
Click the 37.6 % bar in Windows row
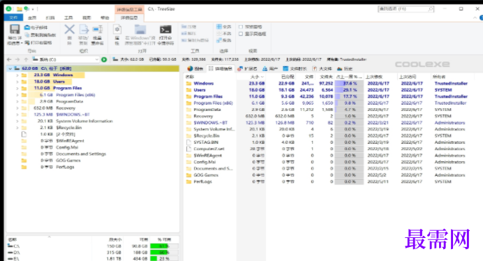pyautogui.click(x=349, y=84)
